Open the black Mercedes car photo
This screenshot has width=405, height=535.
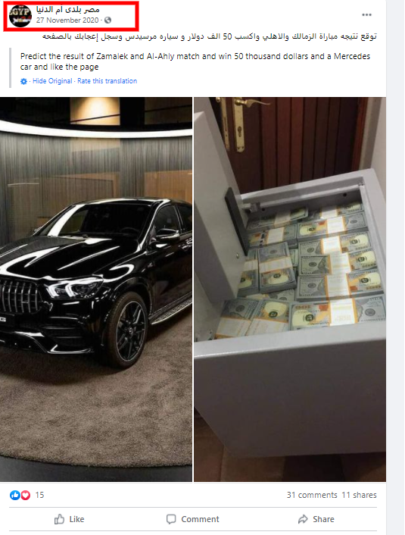[96, 289]
